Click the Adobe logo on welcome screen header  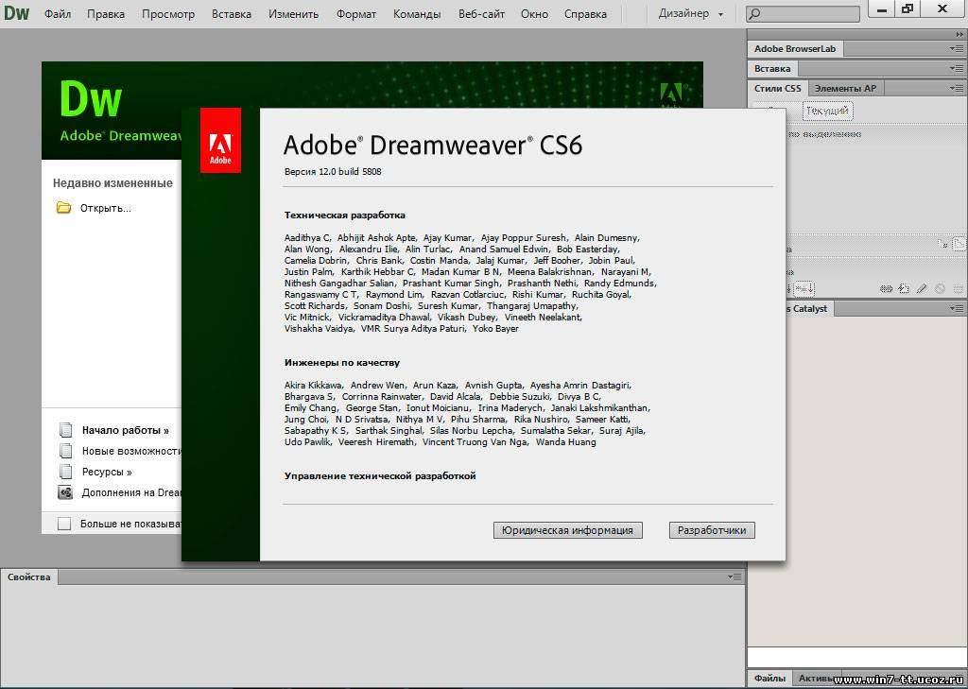tap(671, 95)
